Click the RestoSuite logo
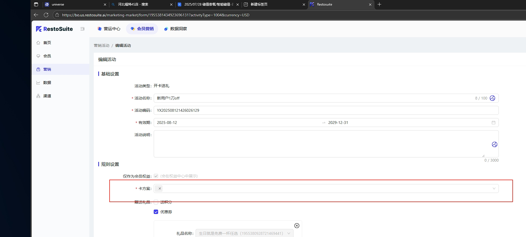The image size is (526, 237). pos(54,29)
